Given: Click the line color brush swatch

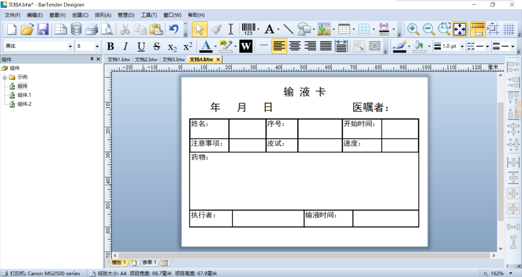Looking at the screenshot, I should 399,46.
